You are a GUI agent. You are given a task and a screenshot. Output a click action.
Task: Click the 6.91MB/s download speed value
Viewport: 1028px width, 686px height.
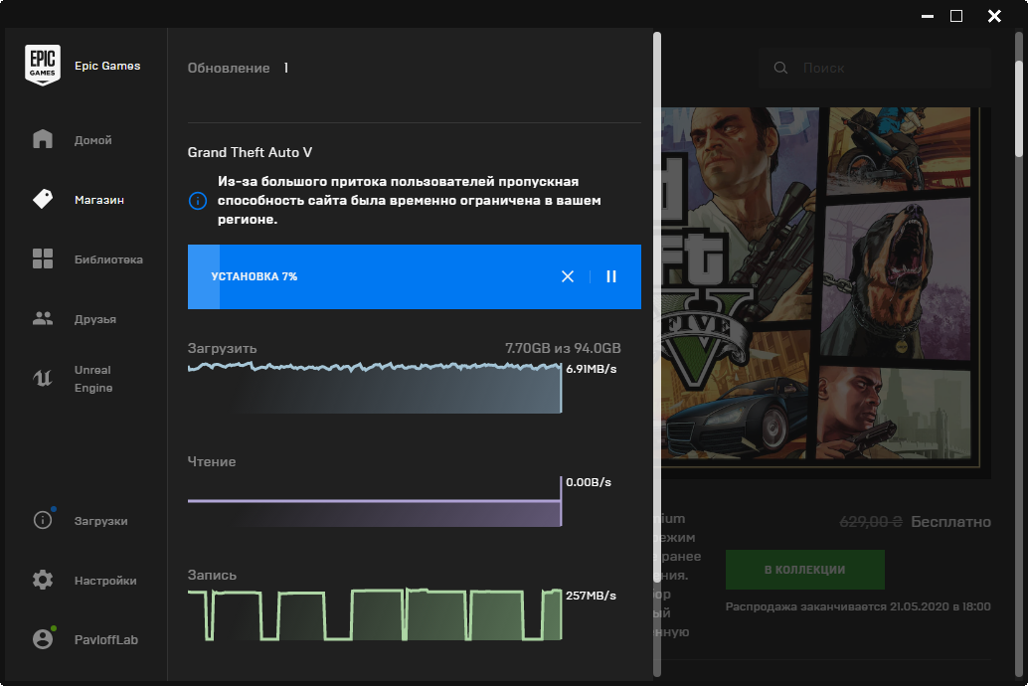[x=591, y=369]
